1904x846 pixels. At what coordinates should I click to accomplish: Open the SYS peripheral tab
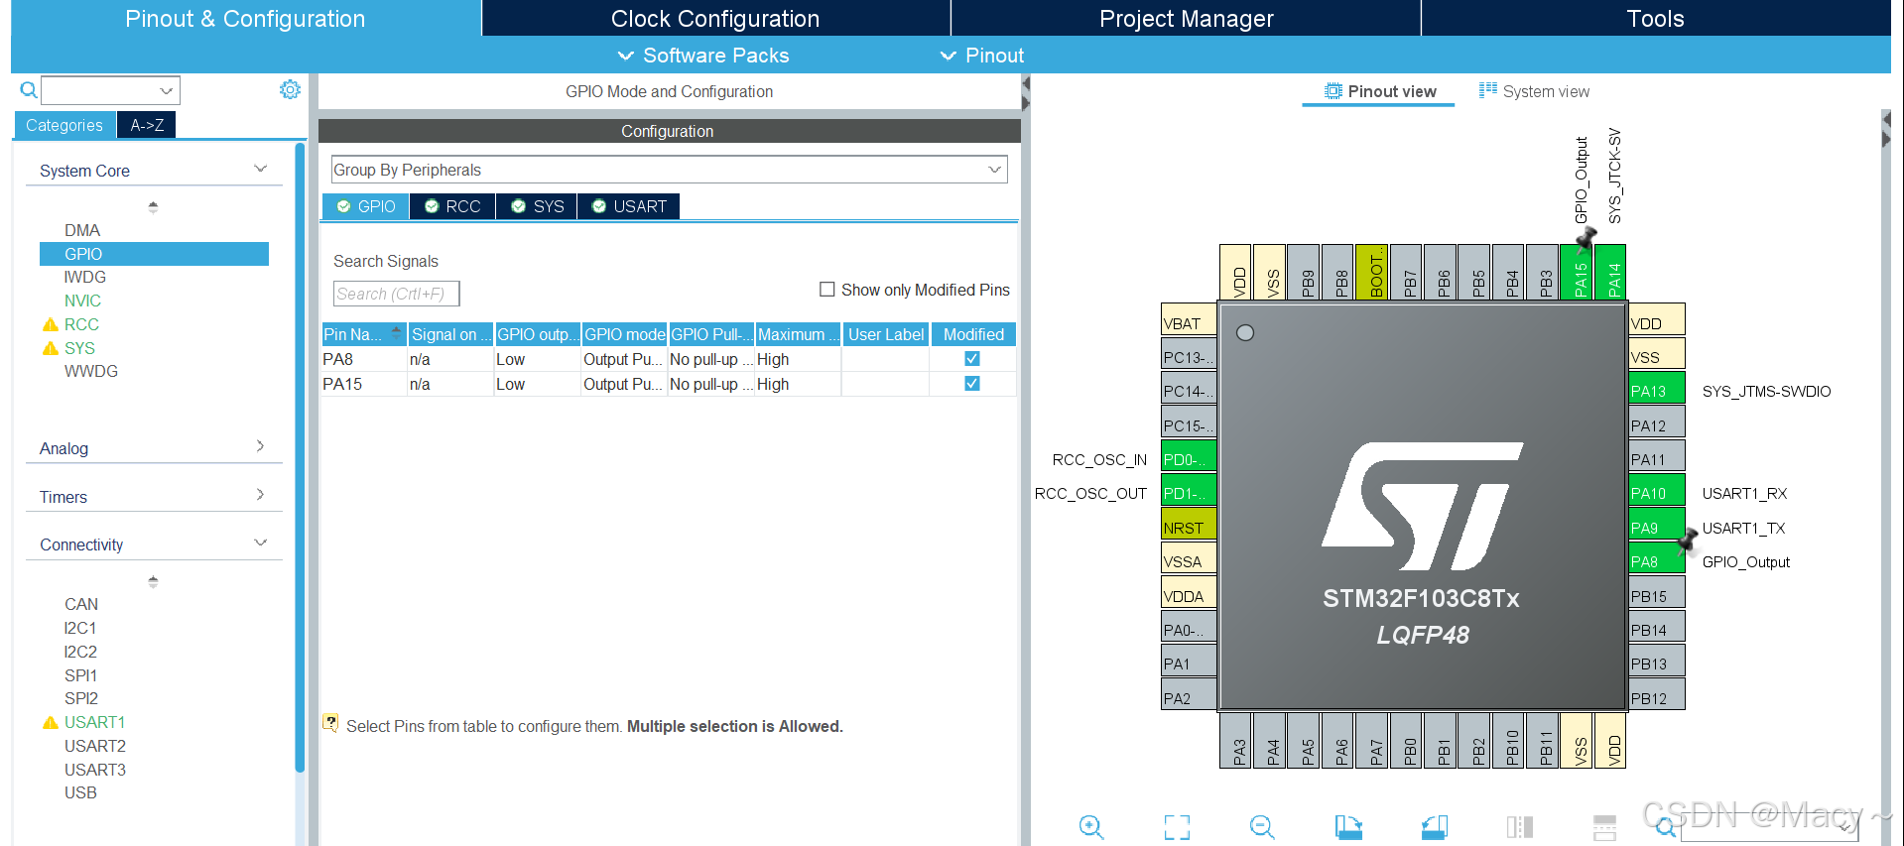(537, 206)
